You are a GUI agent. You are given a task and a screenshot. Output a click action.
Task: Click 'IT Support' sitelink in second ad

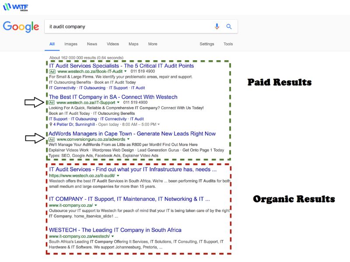[58, 119]
